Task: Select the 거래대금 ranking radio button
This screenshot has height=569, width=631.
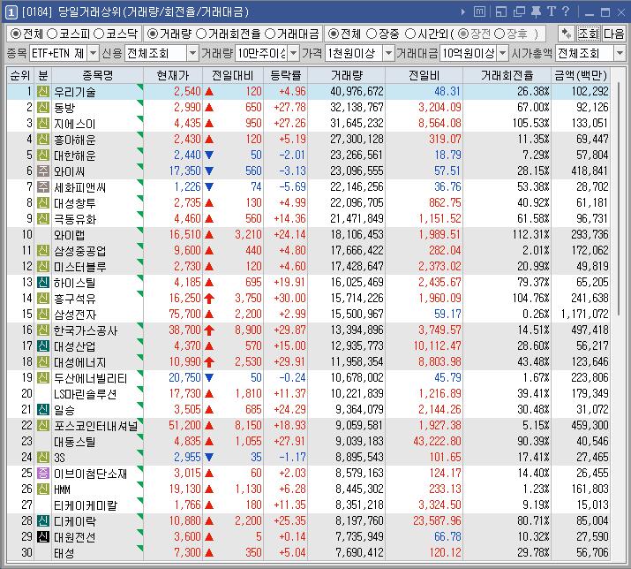Action: [270, 34]
